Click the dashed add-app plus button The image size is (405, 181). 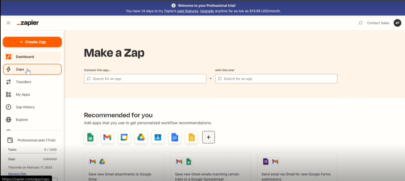[x=208, y=137]
